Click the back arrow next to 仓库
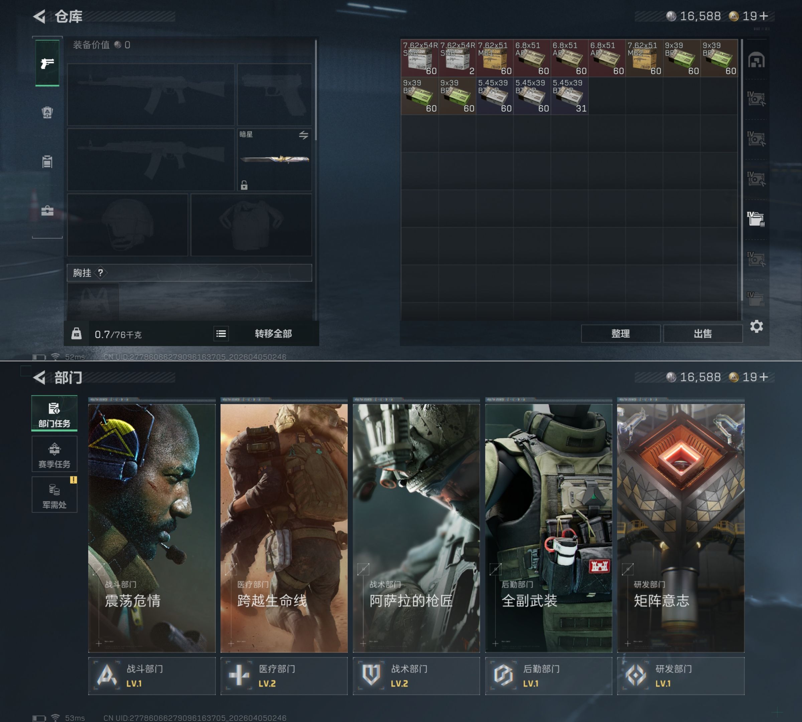 (39, 16)
